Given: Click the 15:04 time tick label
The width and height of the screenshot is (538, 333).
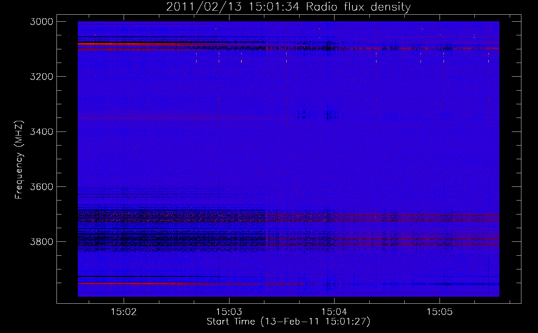Looking at the screenshot, I should pos(335,312).
